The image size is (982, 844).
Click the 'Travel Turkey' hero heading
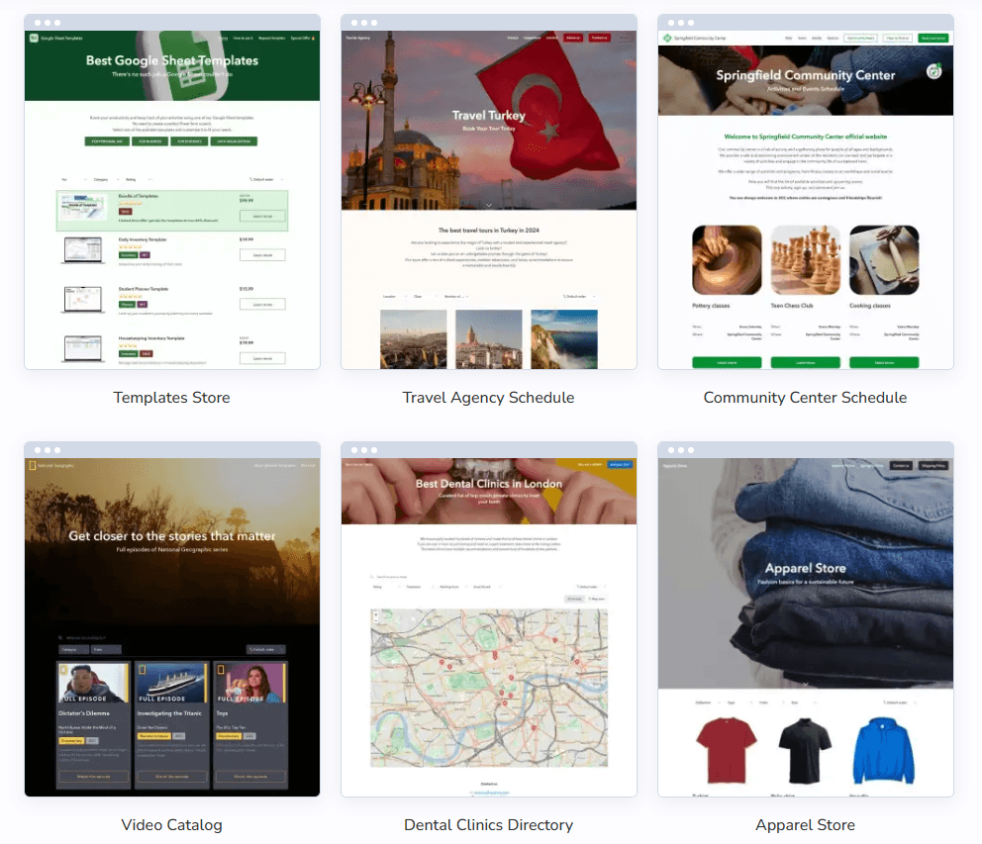[488, 115]
